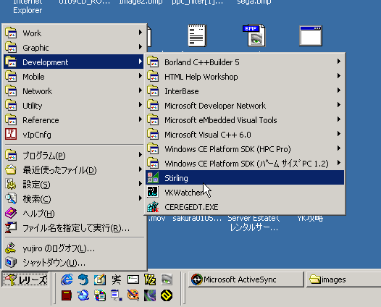Click the blue recycling-arrows quick launch icon
This screenshot has height=307, width=381.
point(83,295)
